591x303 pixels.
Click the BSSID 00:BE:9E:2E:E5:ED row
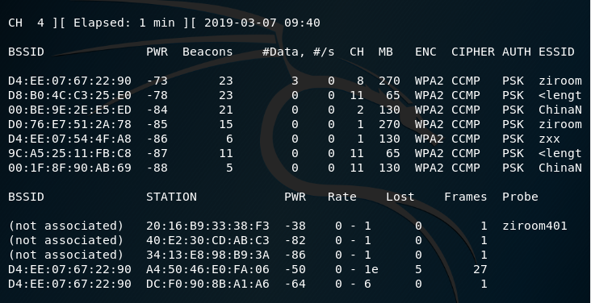69,110
